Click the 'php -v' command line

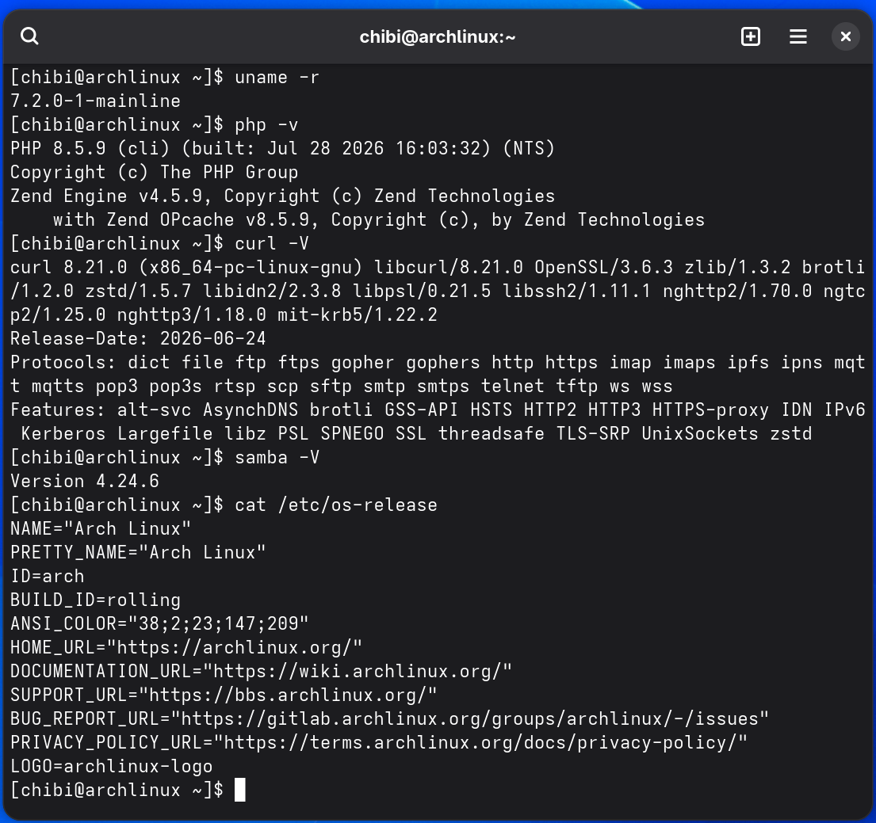point(155,124)
